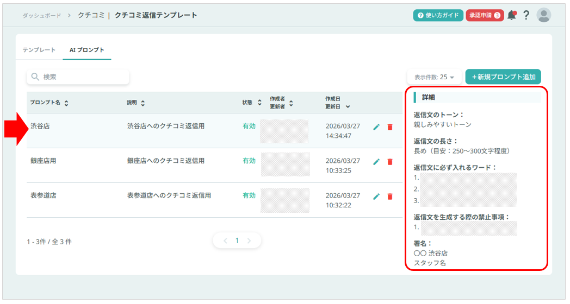Select the AI プロンプト tab

(x=86, y=50)
